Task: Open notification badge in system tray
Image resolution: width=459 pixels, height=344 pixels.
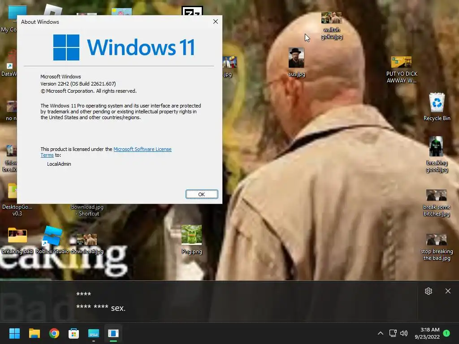Action: coord(446,333)
